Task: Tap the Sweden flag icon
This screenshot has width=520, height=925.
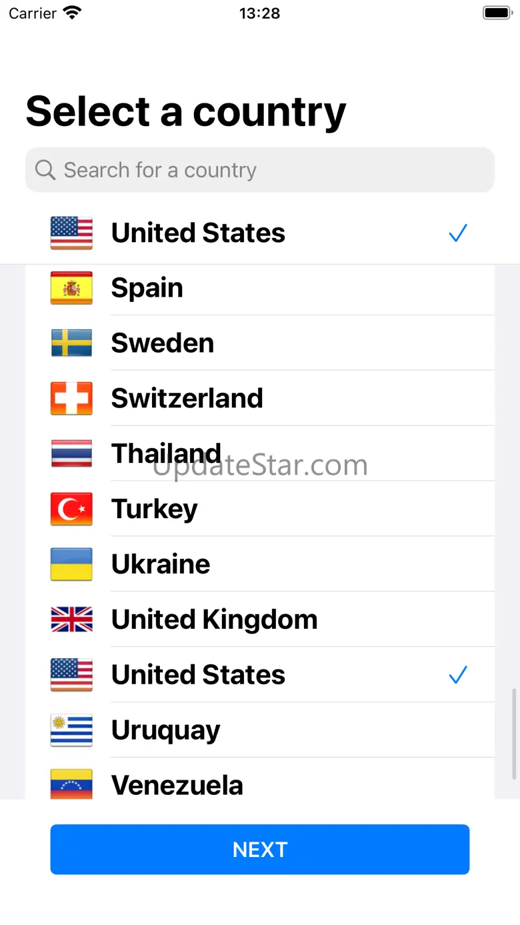Action: (x=71, y=343)
